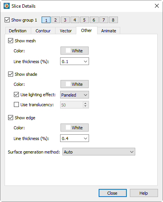Open the mesh Line thickness dropdown
The height and width of the screenshot is (202, 163).
[x=74, y=61]
